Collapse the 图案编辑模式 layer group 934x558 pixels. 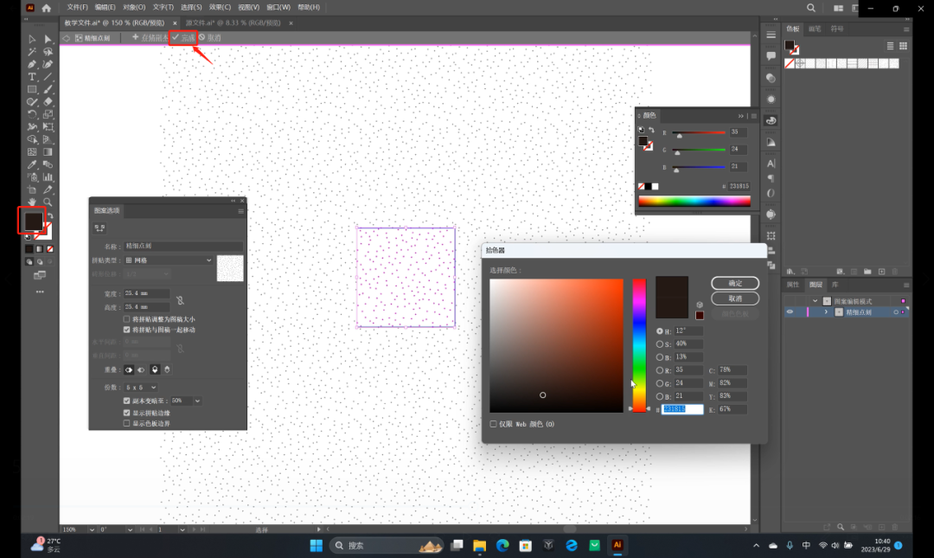coord(815,301)
